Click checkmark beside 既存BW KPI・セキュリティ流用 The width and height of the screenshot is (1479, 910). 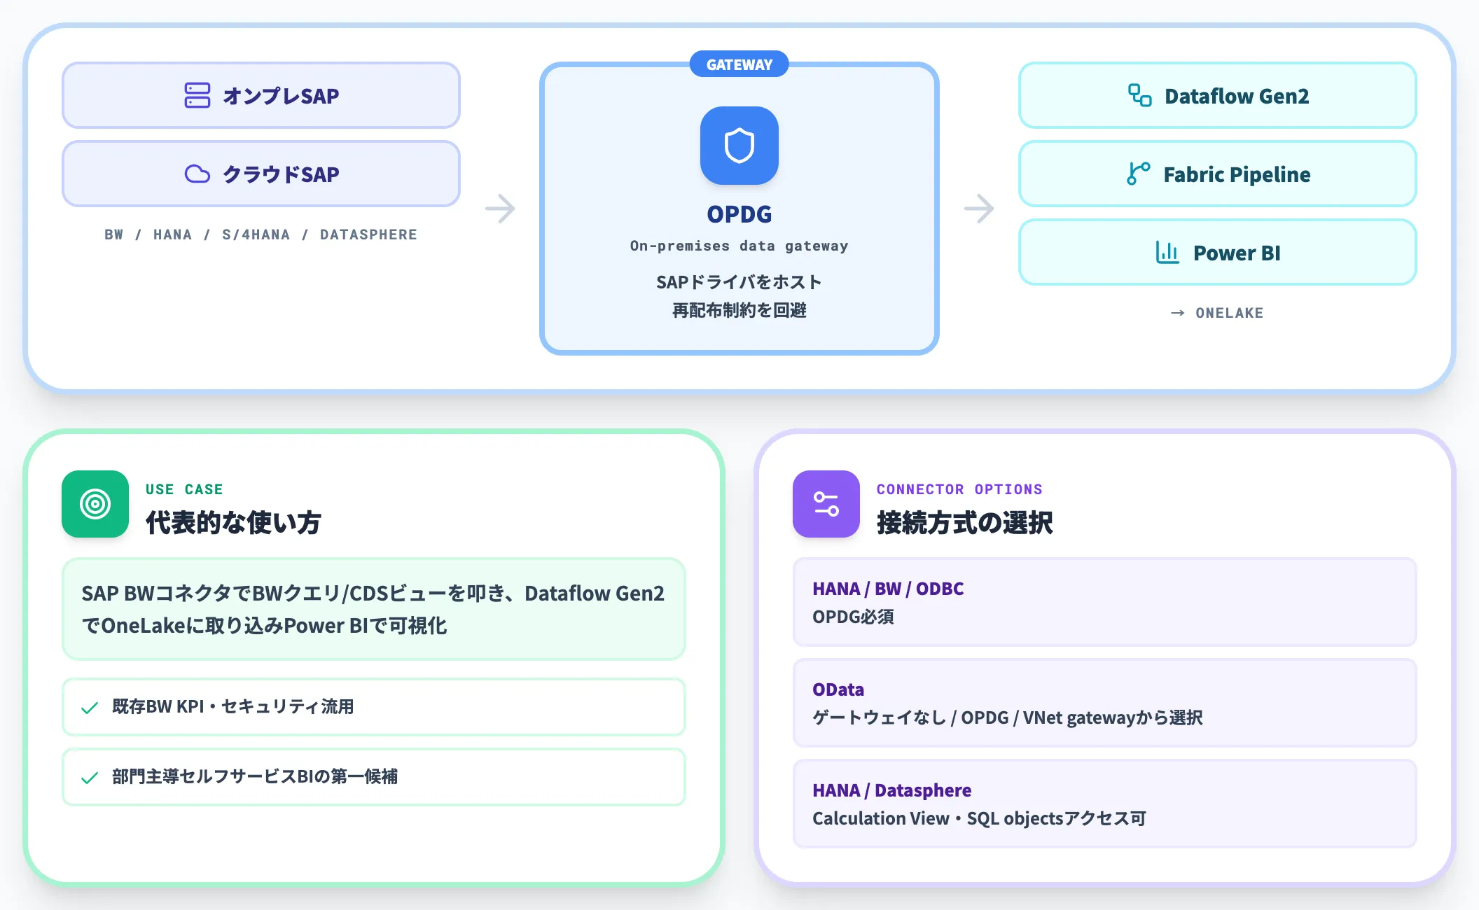(x=90, y=708)
